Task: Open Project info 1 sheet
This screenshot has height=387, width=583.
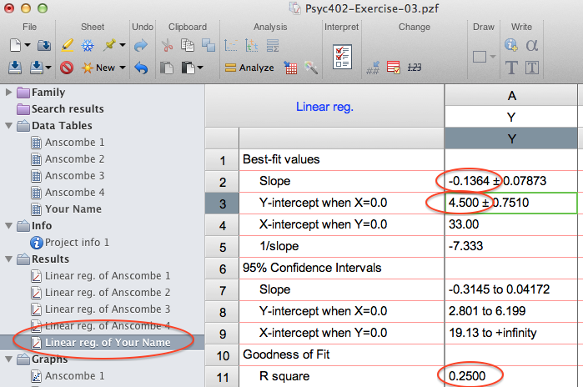Action: coord(77,242)
